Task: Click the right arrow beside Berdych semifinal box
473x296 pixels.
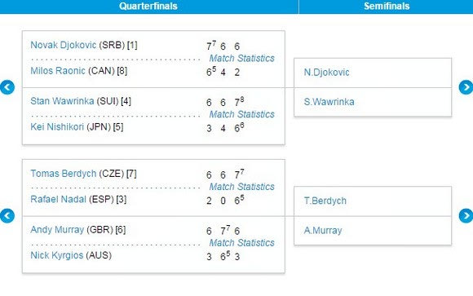Action: [x=466, y=216]
